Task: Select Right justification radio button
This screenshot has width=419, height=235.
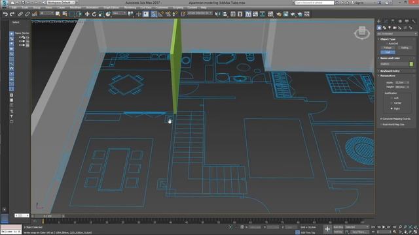Action: (392, 108)
